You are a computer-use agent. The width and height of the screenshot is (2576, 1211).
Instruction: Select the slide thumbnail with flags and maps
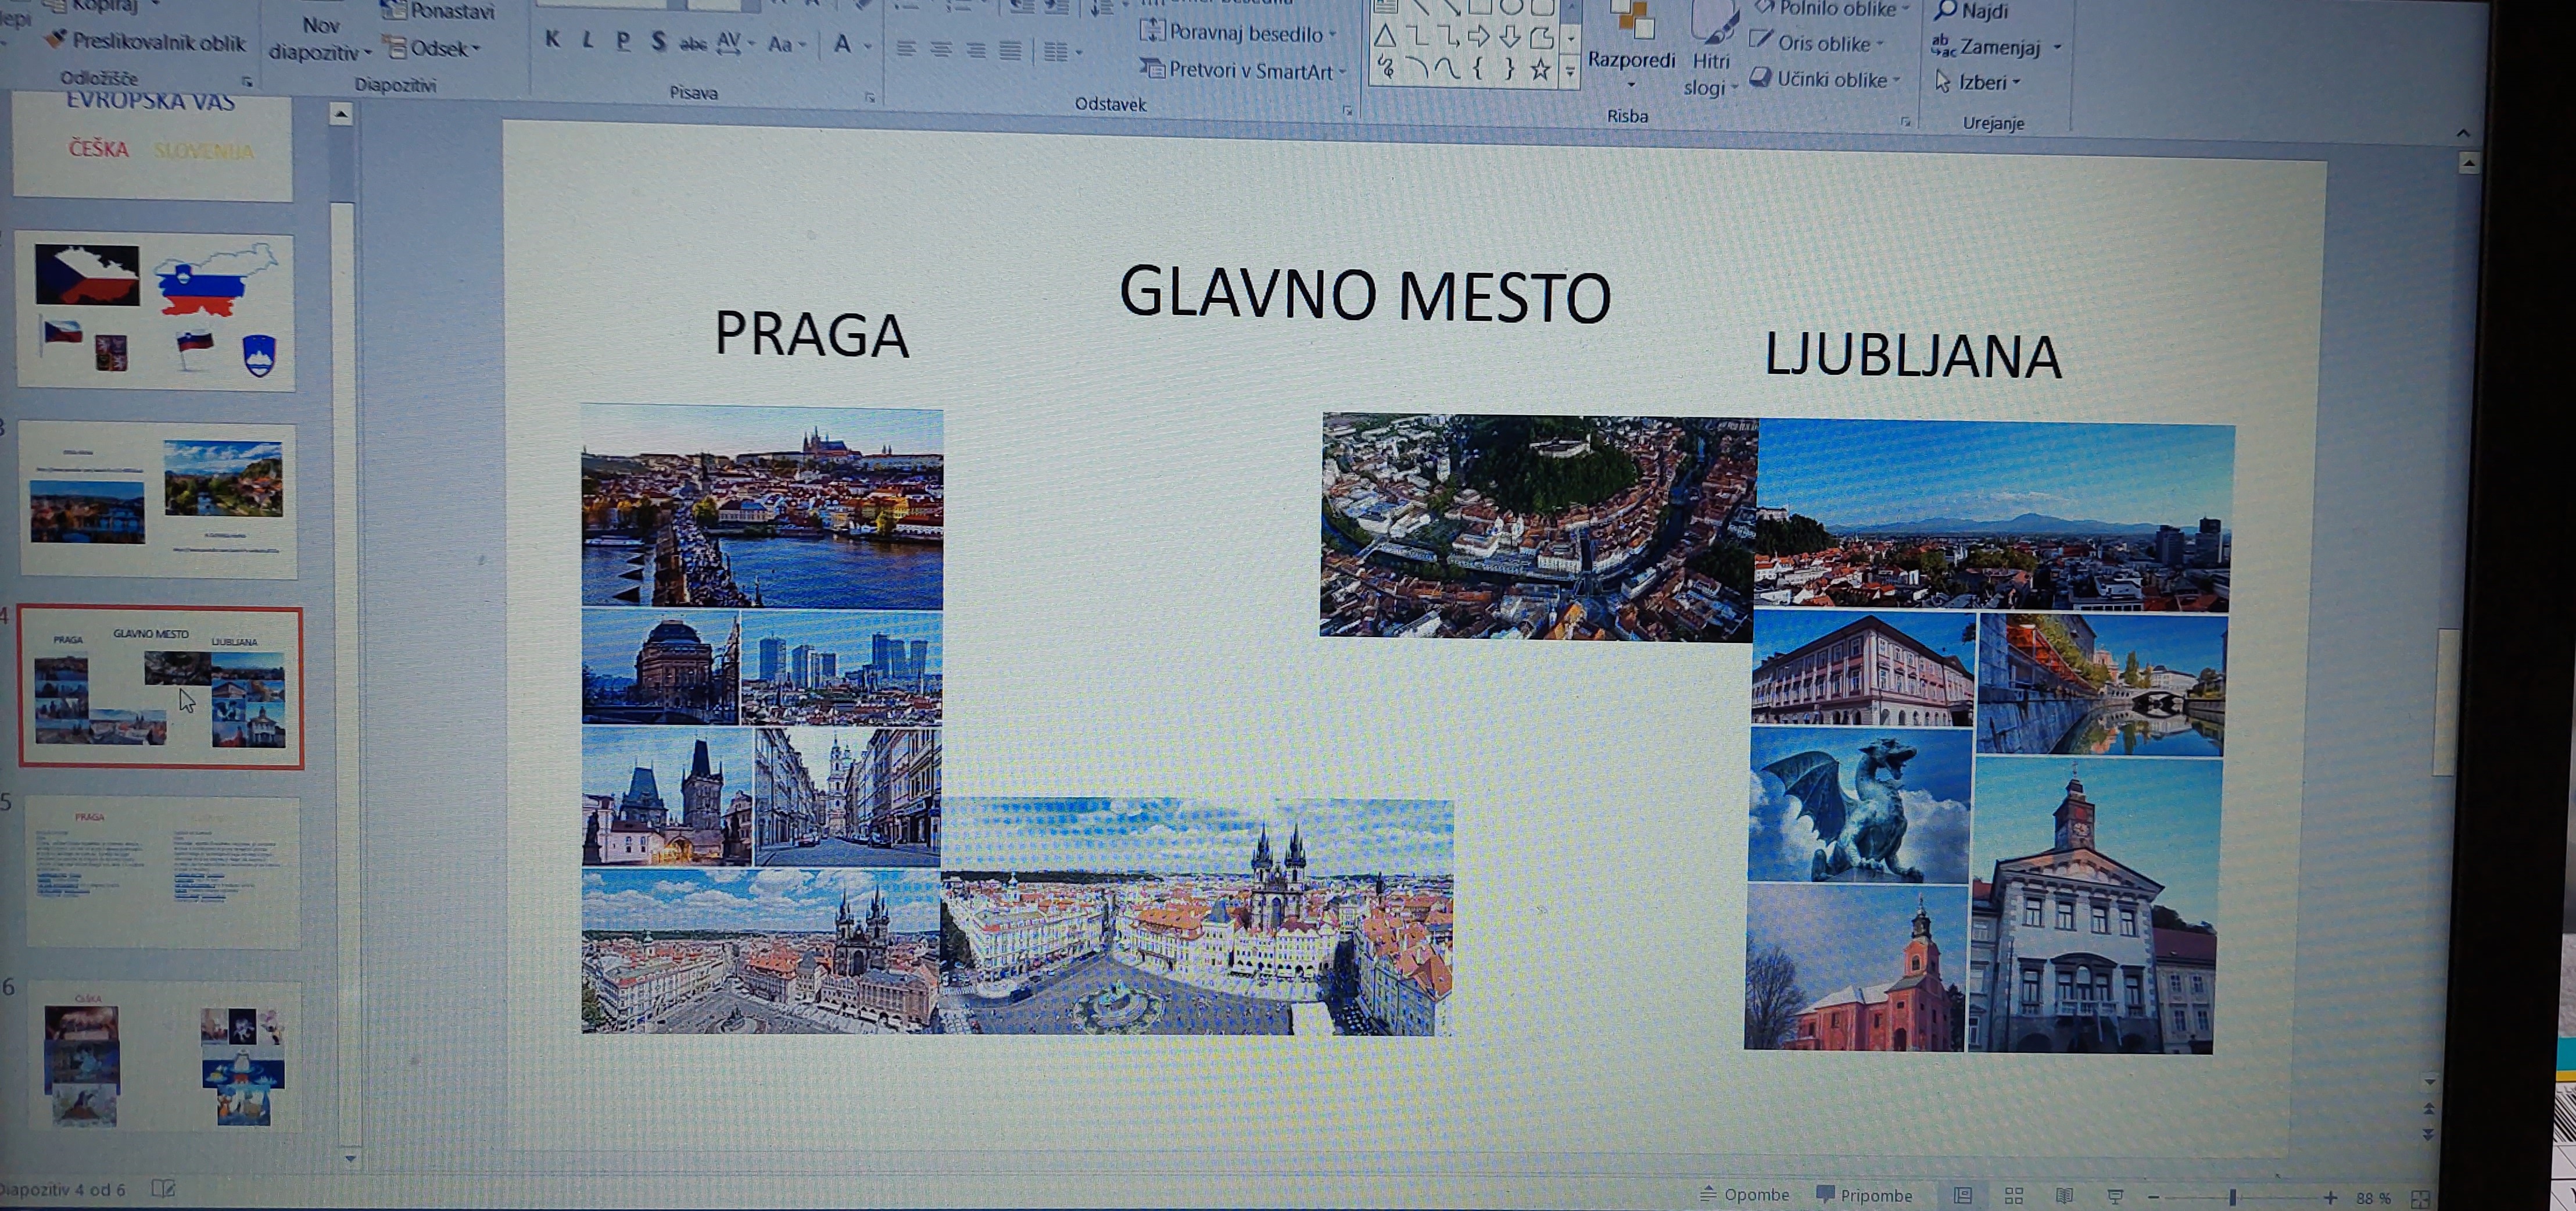coord(155,312)
